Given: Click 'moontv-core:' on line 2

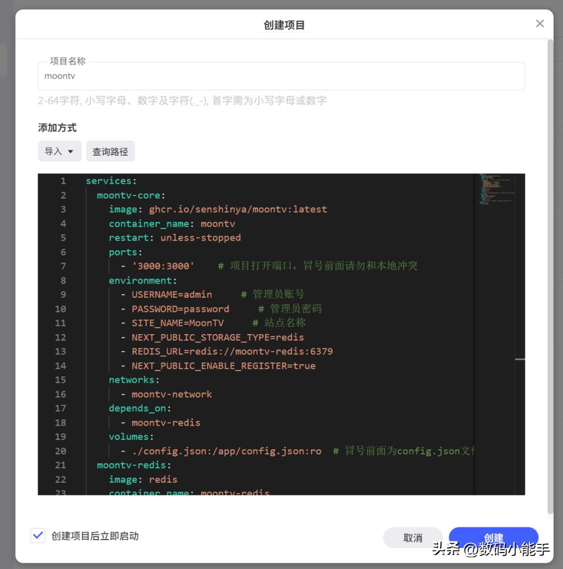Looking at the screenshot, I should pos(131,195).
